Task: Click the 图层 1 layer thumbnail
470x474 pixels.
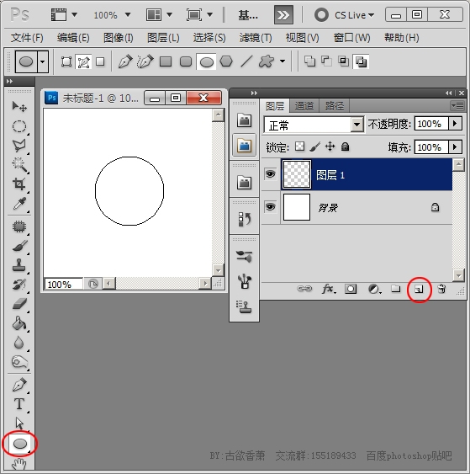Action: click(x=297, y=174)
